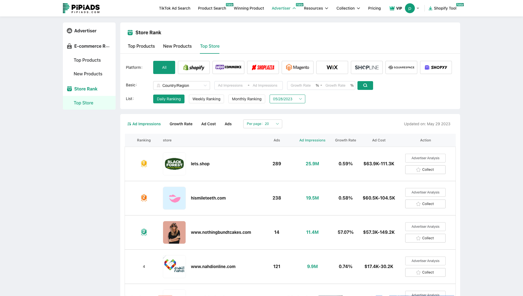The width and height of the screenshot is (523, 296).
Task: Click the PiPiAds logo
Action: 81,8
